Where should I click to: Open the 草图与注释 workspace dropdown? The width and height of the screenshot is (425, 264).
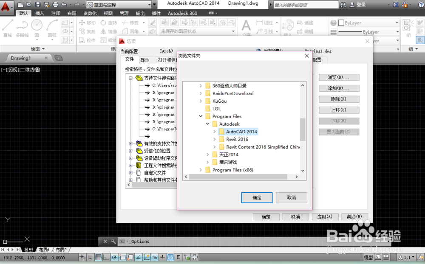[119, 5]
